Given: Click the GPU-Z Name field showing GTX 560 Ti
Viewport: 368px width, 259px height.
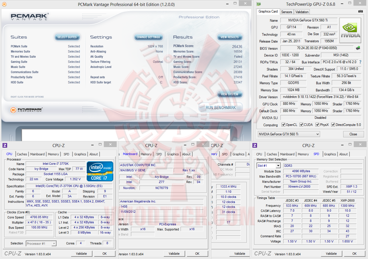Looking at the screenshot, I should coord(309,20).
